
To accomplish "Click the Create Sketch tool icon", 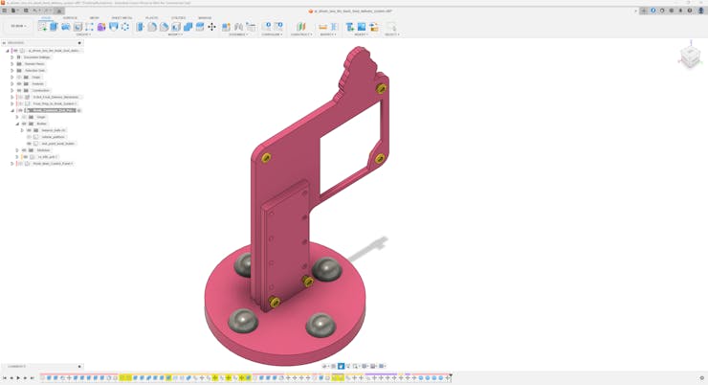I will tap(42, 27).
